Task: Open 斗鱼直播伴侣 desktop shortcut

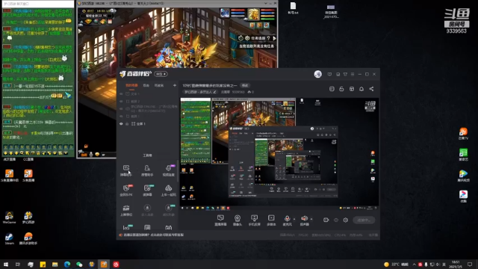Action: point(9,176)
